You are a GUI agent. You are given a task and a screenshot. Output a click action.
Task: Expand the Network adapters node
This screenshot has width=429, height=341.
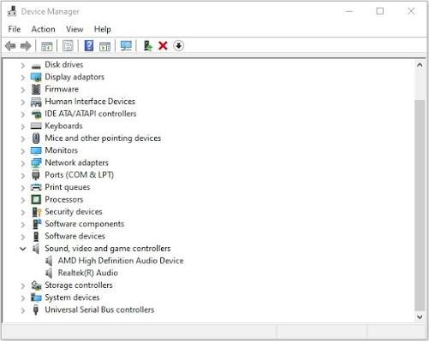tap(23, 163)
